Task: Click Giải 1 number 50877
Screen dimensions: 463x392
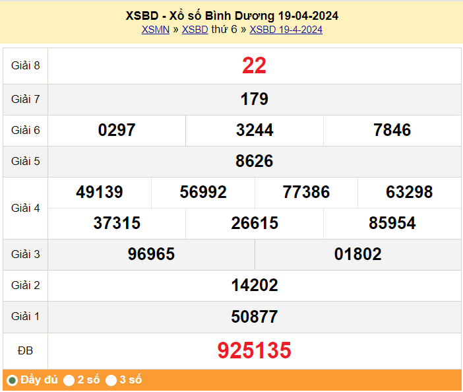Action: point(254,316)
